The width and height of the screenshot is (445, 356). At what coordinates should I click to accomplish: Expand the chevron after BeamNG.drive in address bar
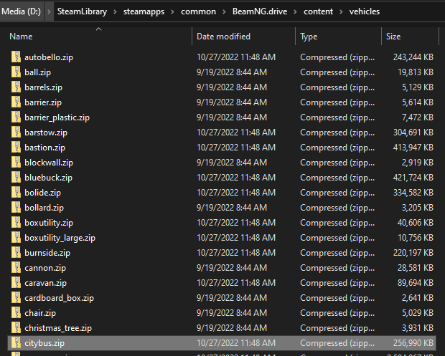(295, 11)
